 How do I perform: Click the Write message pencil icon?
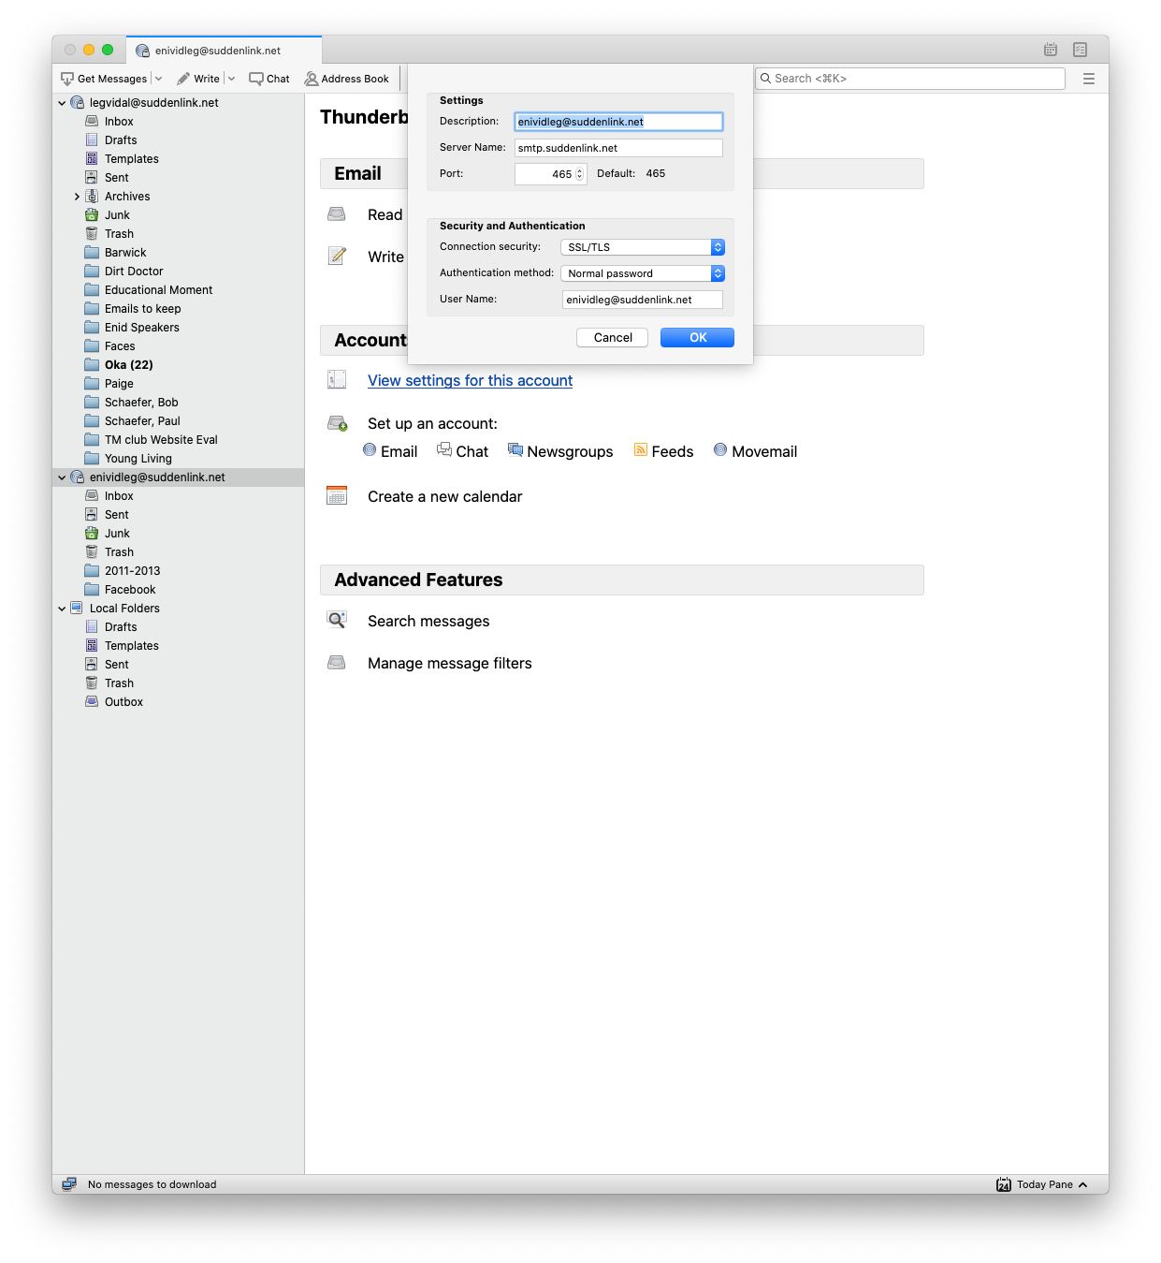tap(337, 256)
